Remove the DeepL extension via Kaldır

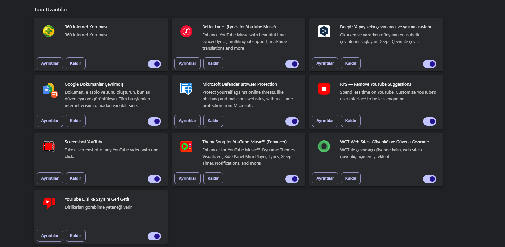[351, 63]
